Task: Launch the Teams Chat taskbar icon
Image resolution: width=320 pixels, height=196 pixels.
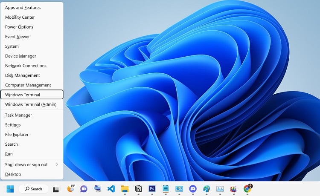Action: click(84, 189)
